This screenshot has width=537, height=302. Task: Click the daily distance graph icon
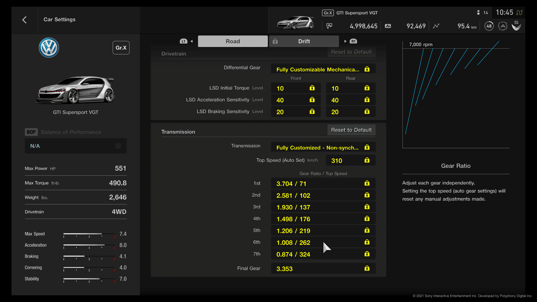point(436,26)
